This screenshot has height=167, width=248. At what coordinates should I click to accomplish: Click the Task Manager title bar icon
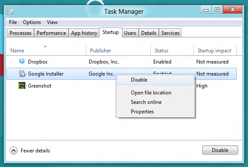pyautogui.click(x=10, y=12)
